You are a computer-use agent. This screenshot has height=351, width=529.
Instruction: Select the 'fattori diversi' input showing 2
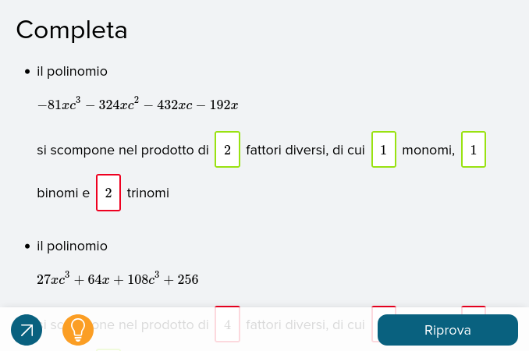(x=227, y=149)
